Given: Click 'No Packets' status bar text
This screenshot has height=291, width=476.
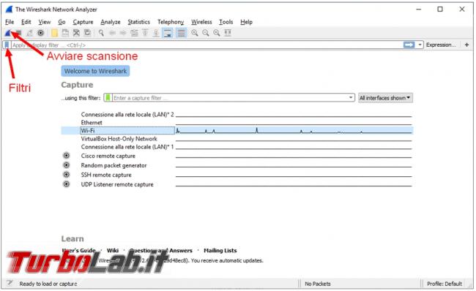Looking at the screenshot, I should (x=318, y=284).
